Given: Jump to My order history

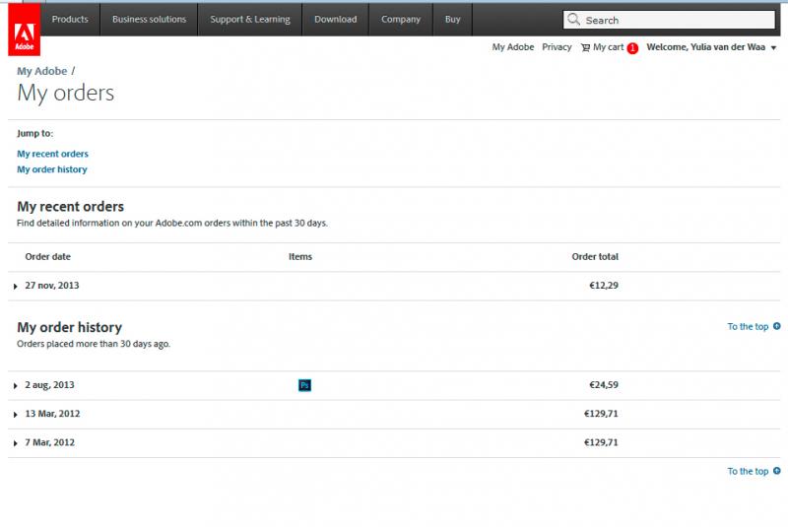Looking at the screenshot, I should tap(52, 169).
